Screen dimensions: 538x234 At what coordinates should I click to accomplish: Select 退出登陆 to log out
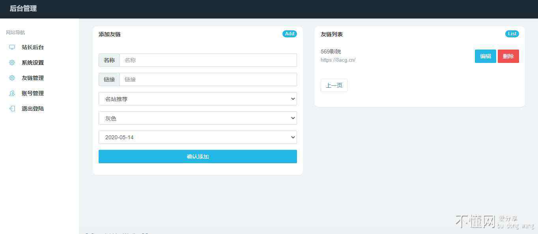click(33, 109)
